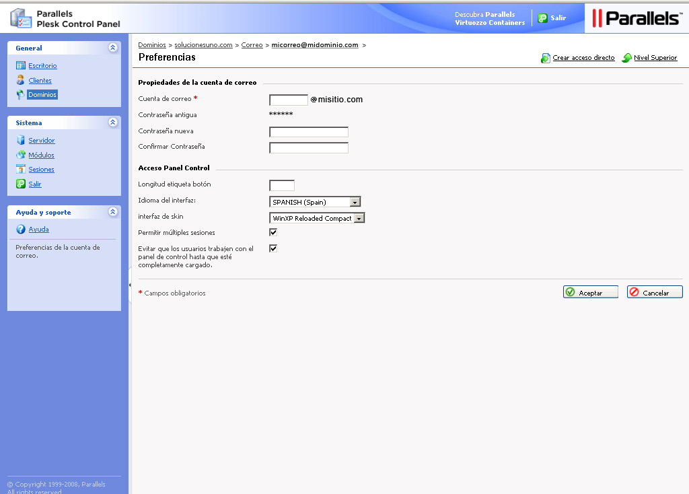Open the interfaz de skin dropdown
The height and width of the screenshot is (494, 689).
(317, 218)
